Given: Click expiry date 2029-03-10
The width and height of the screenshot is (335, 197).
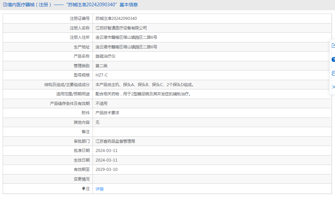Looking at the screenshot, I should 106,170.
